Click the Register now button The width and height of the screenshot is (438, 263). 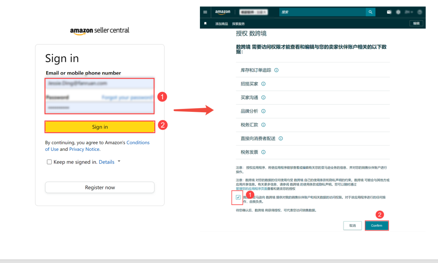(x=100, y=187)
